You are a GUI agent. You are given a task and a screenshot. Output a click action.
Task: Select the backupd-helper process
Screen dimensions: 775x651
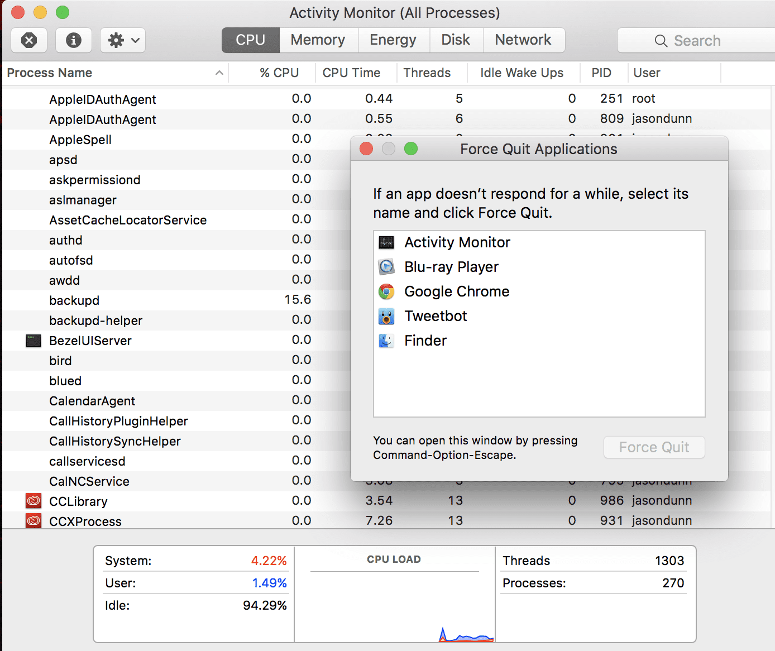click(x=95, y=320)
